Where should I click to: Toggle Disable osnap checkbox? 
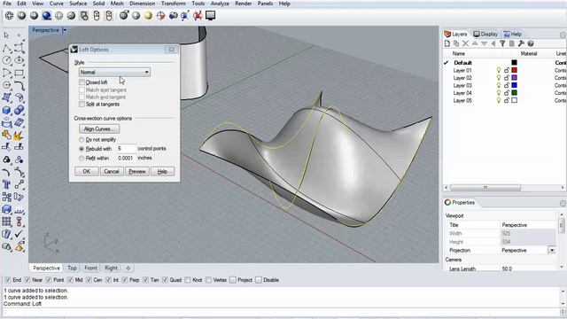coord(259,280)
